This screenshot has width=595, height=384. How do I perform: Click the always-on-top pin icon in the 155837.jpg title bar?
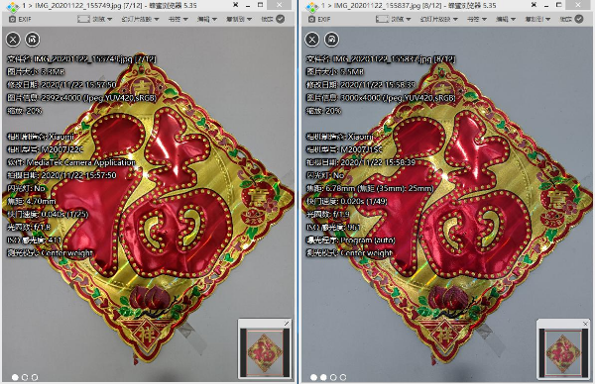[534, 5]
